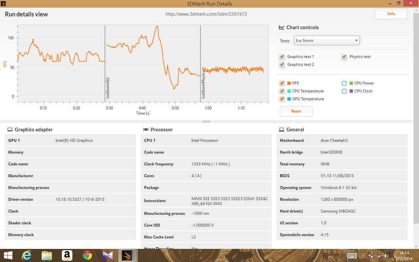Launch Internet Explorer from the taskbar
419x262 pixels.
click(x=27, y=255)
